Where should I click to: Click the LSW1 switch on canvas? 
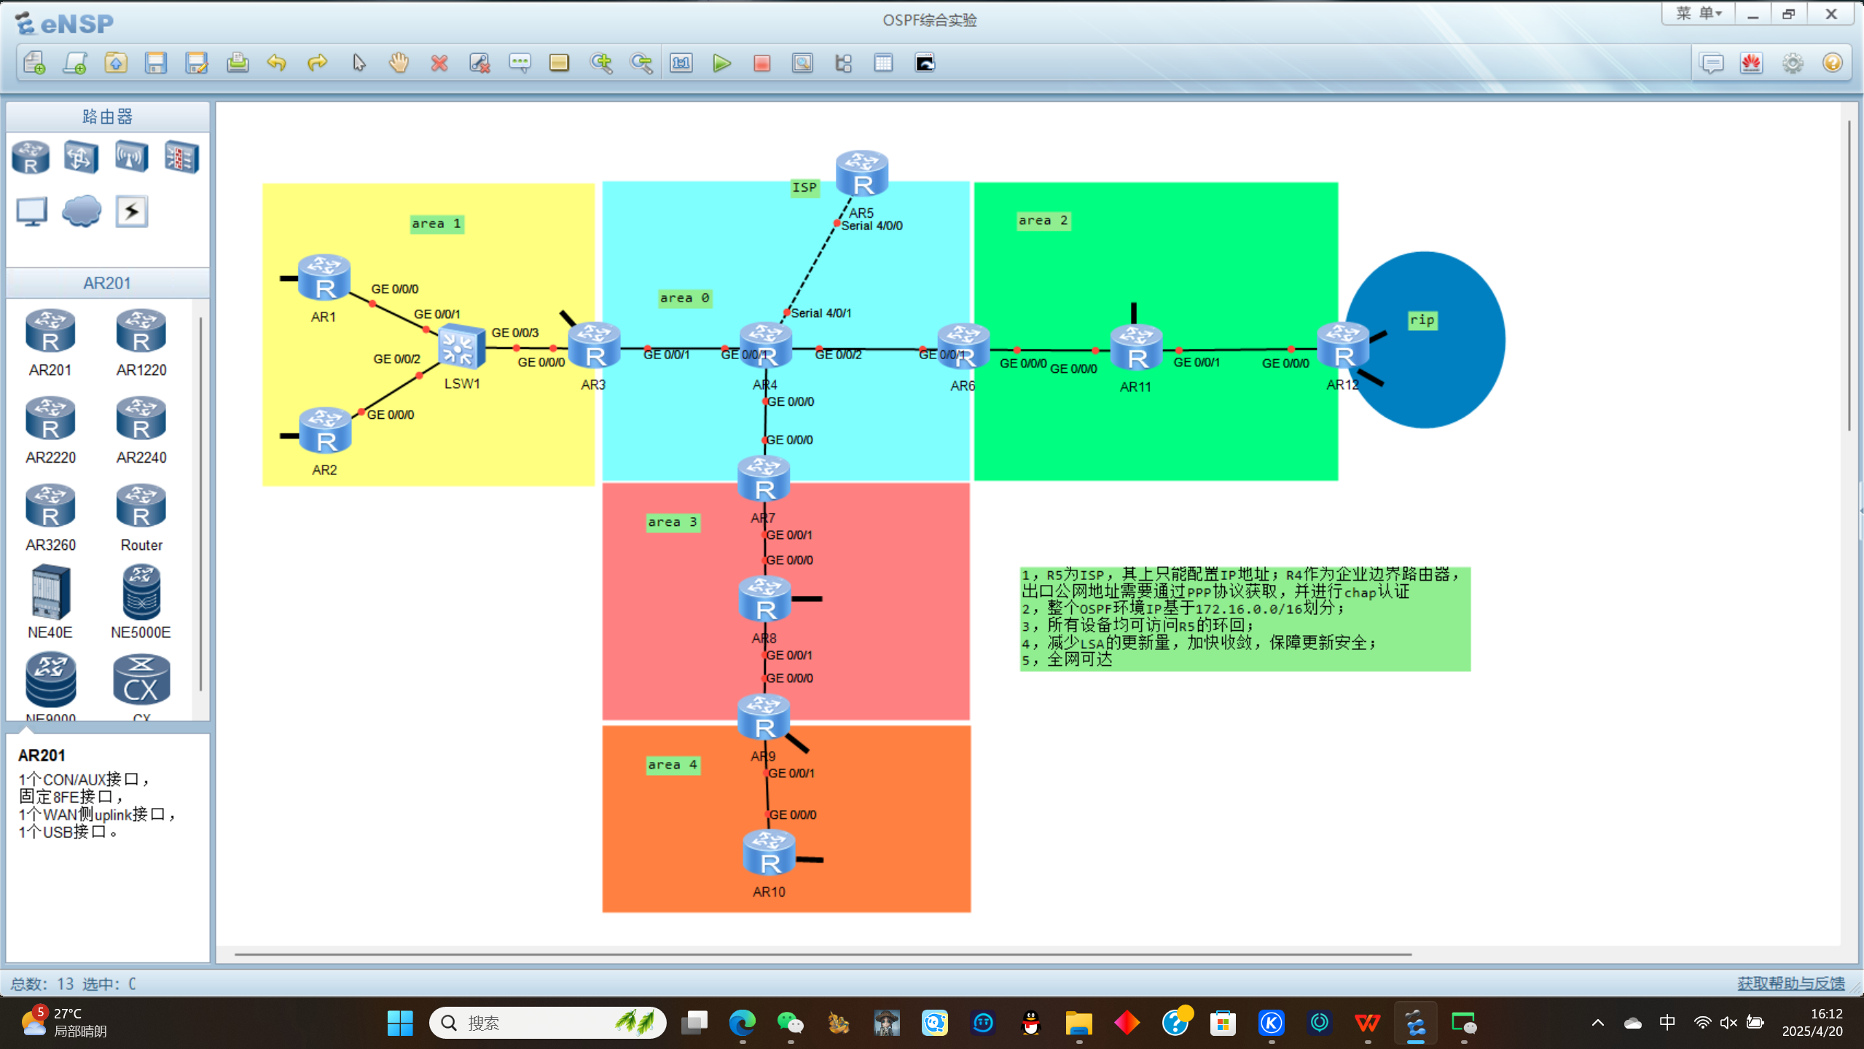[461, 347]
